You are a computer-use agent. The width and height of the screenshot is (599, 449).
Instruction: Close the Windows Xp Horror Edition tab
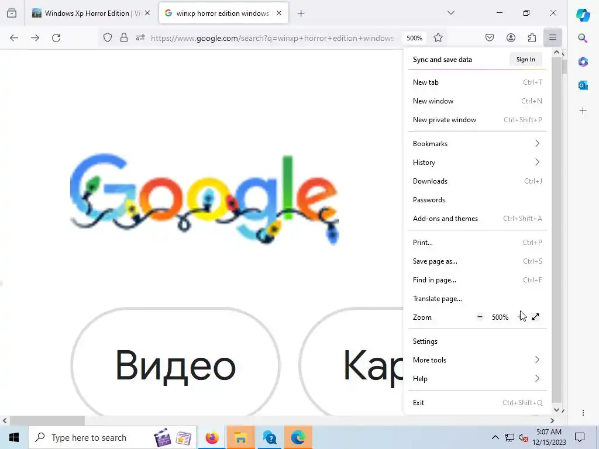(147, 13)
